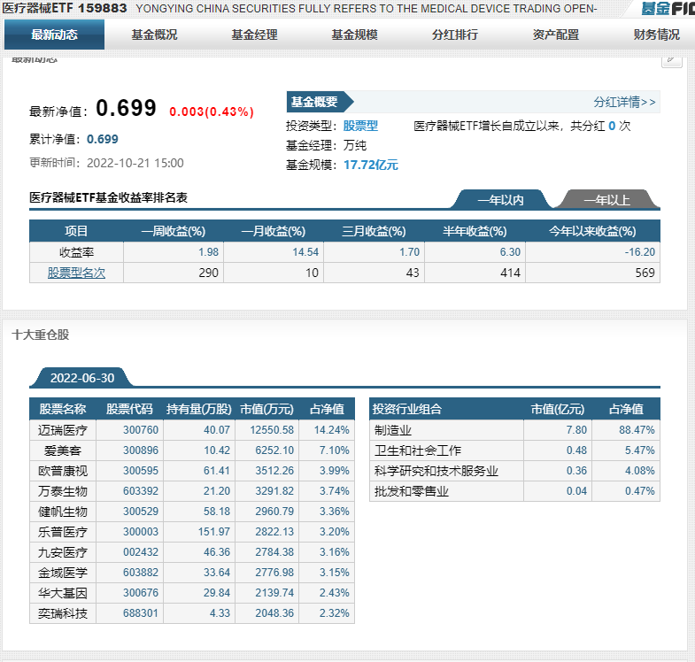The image size is (695, 662).
Task: Click the stock code 002432
Action: (141, 552)
